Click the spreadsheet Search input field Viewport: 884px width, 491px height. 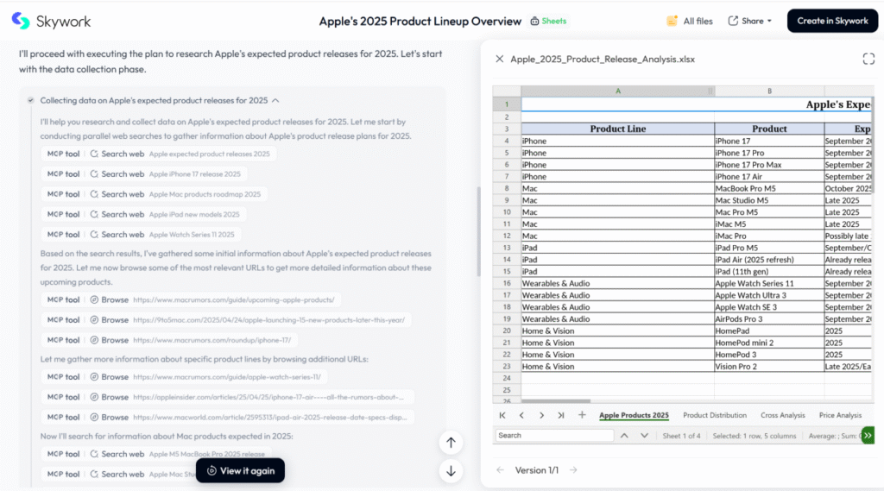pos(554,436)
